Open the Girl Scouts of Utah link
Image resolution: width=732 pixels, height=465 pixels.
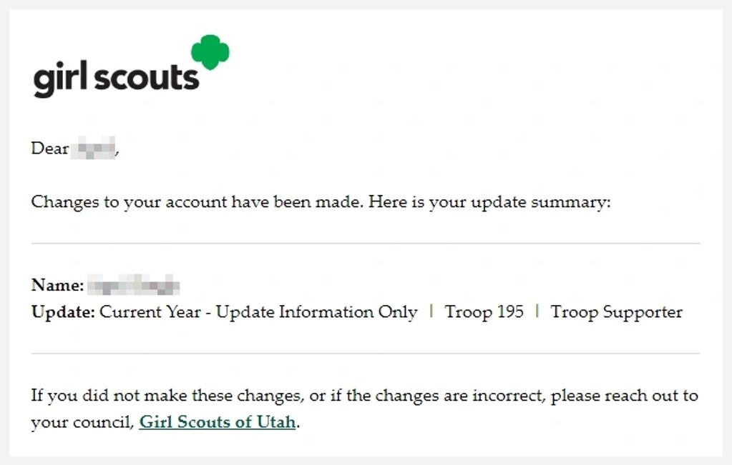pos(218,422)
